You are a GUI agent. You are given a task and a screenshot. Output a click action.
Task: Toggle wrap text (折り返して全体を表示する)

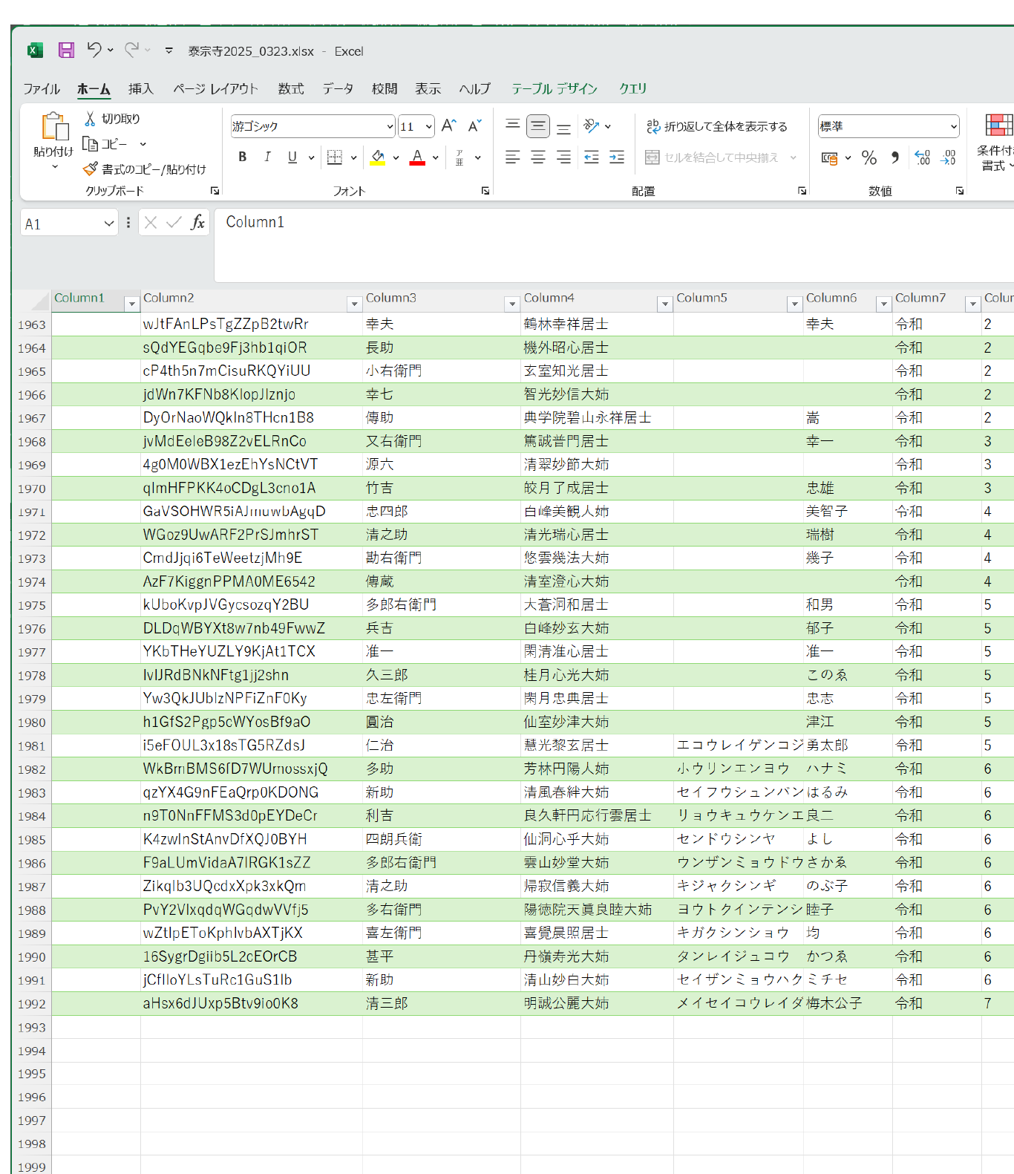coord(716,126)
